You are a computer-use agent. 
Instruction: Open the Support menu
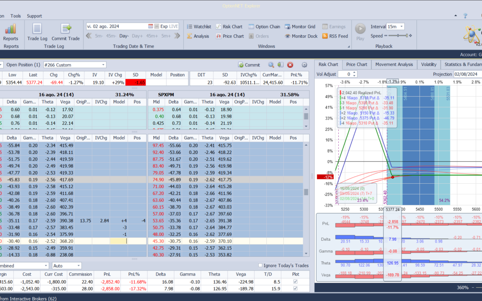click(34, 16)
